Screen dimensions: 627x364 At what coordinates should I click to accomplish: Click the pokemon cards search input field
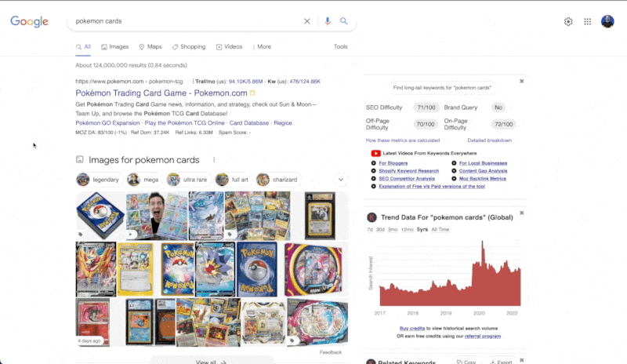[186, 21]
